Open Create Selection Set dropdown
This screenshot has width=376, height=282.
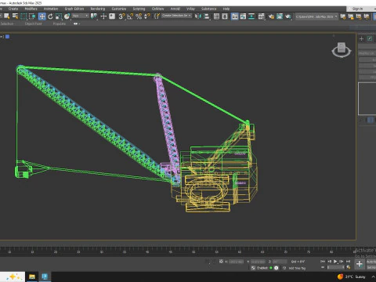(176, 16)
